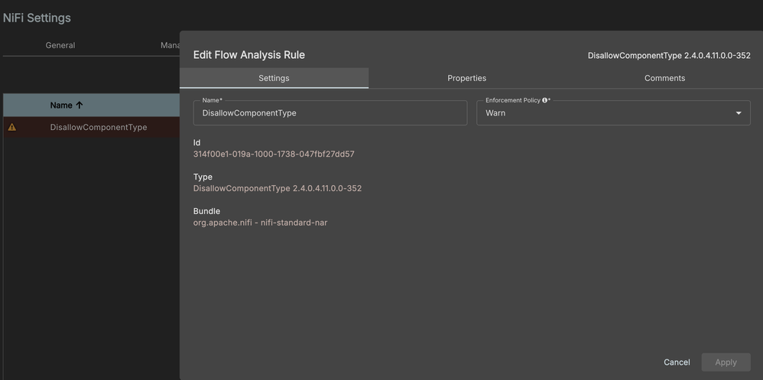The width and height of the screenshot is (763, 380).
Task: Click the Apply button
Action: tap(726, 362)
